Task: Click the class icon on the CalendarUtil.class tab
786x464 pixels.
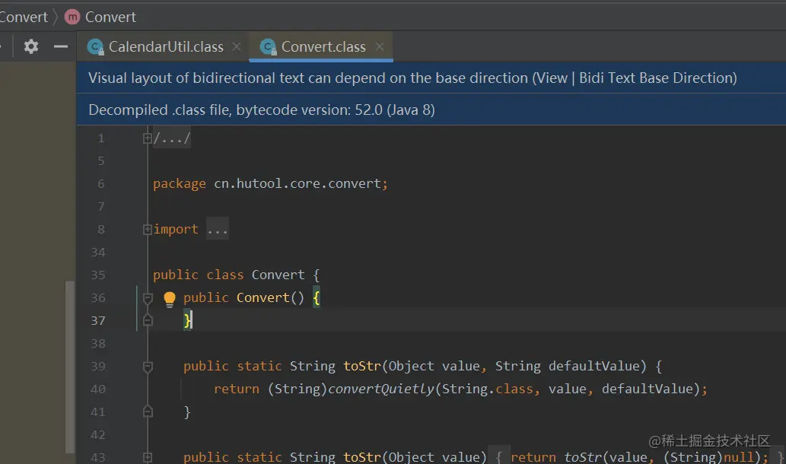Action: point(95,47)
